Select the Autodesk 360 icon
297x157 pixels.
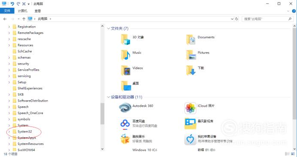click(125, 108)
